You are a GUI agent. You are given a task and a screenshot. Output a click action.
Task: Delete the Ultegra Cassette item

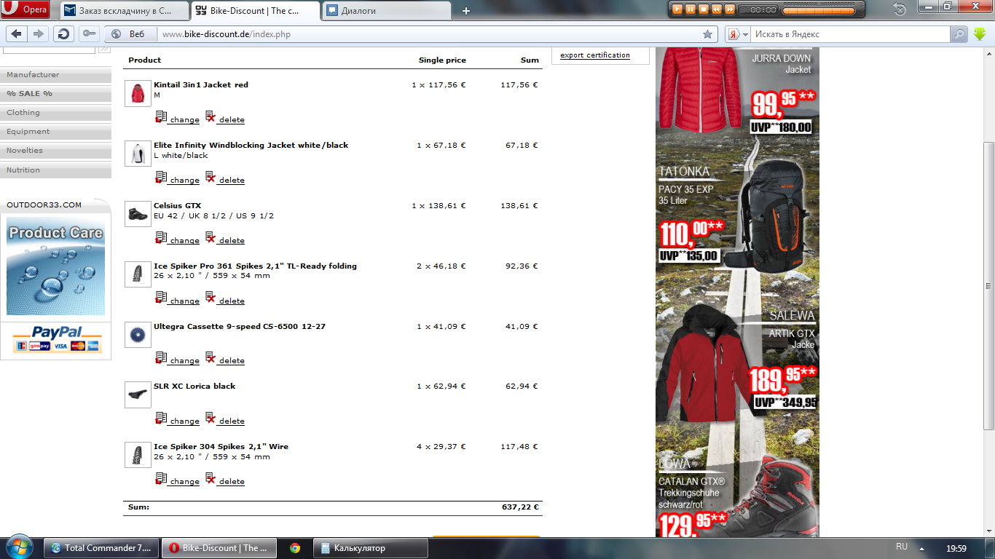point(225,359)
